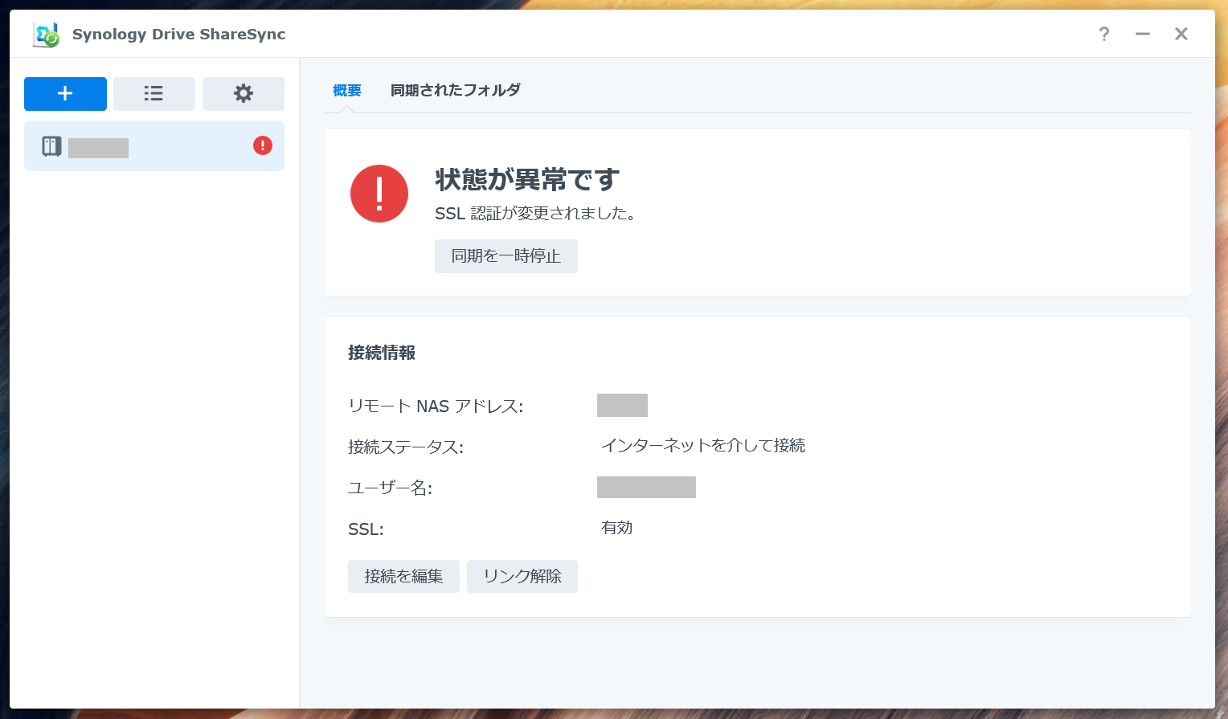The width and height of the screenshot is (1228, 719).
Task: Select the 概要 tab
Action: click(x=346, y=90)
